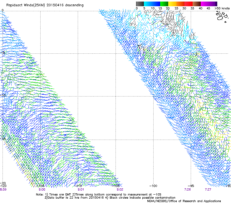
Task: Click the '7:27' swath time label
Action: (x=208, y=190)
